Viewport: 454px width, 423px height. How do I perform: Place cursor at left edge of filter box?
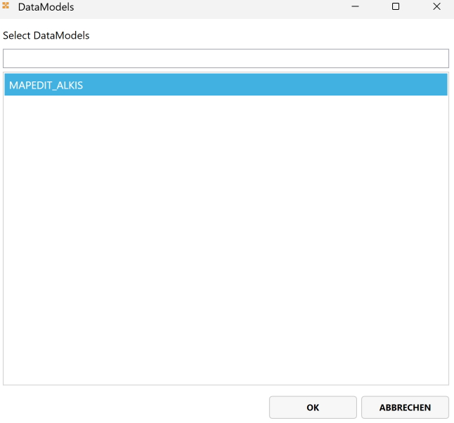(8, 58)
